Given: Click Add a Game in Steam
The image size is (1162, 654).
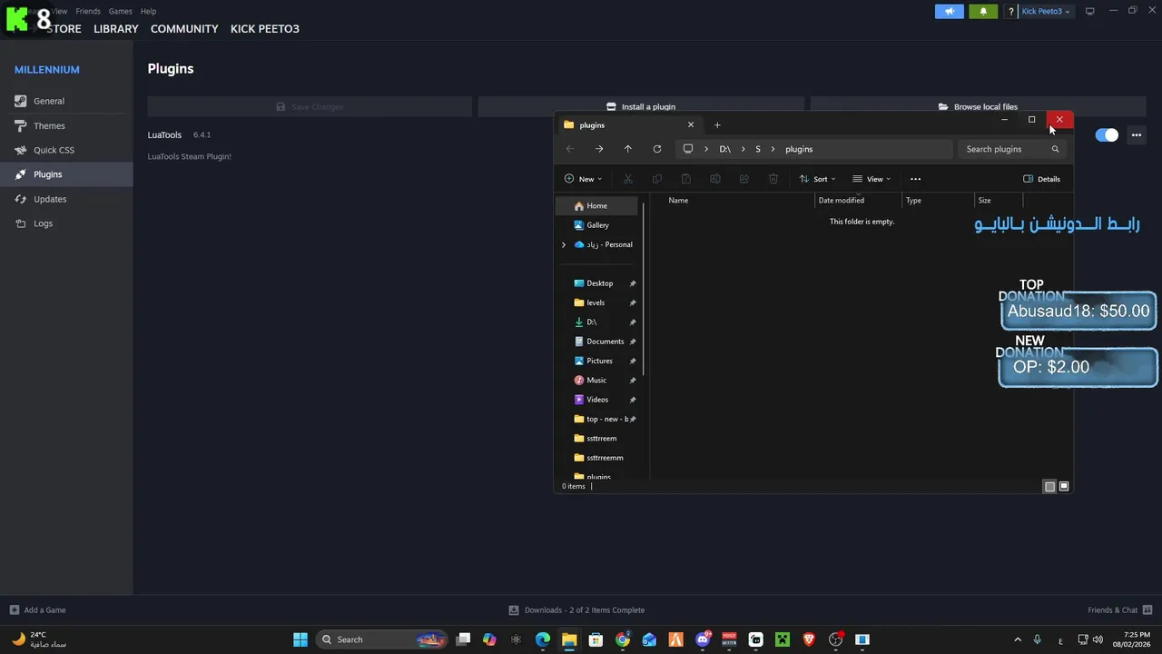Looking at the screenshot, I should [x=37, y=610].
